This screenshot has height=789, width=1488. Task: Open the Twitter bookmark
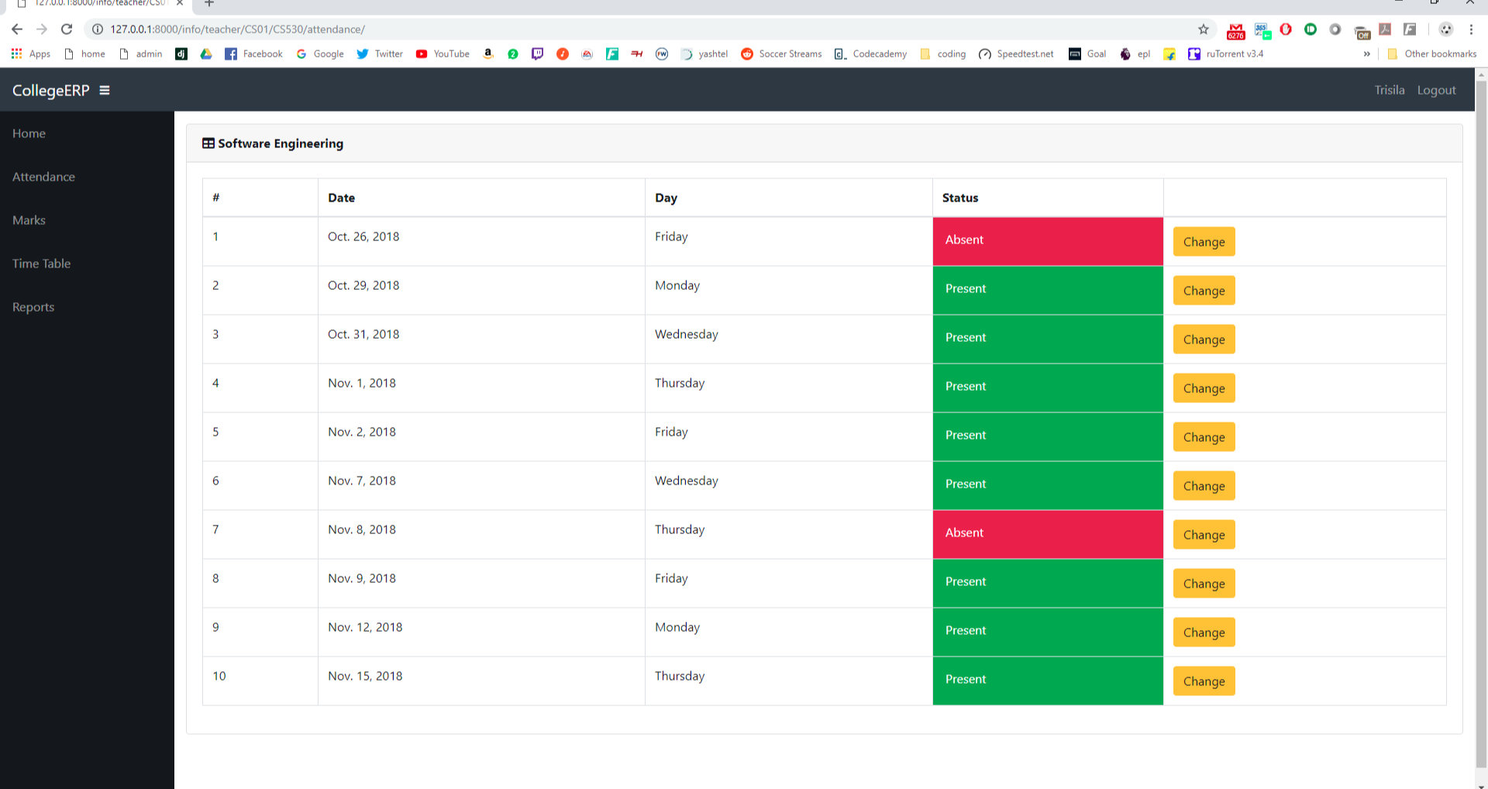click(380, 53)
